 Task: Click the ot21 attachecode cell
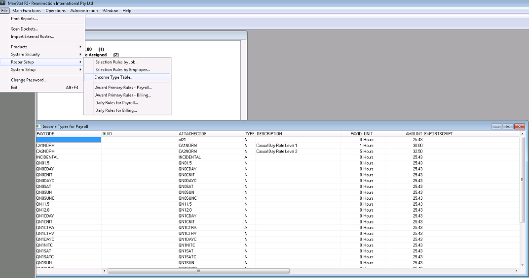pos(211,140)
